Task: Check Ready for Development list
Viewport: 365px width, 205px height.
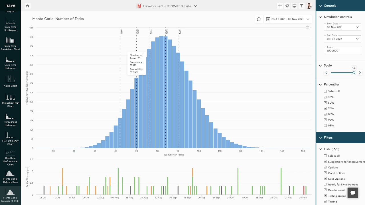Action: point(325,184)
